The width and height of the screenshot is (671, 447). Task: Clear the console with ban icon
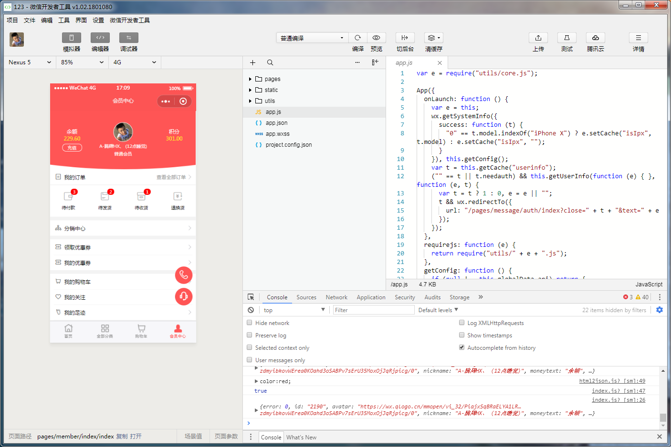click(x=251, y=310)
